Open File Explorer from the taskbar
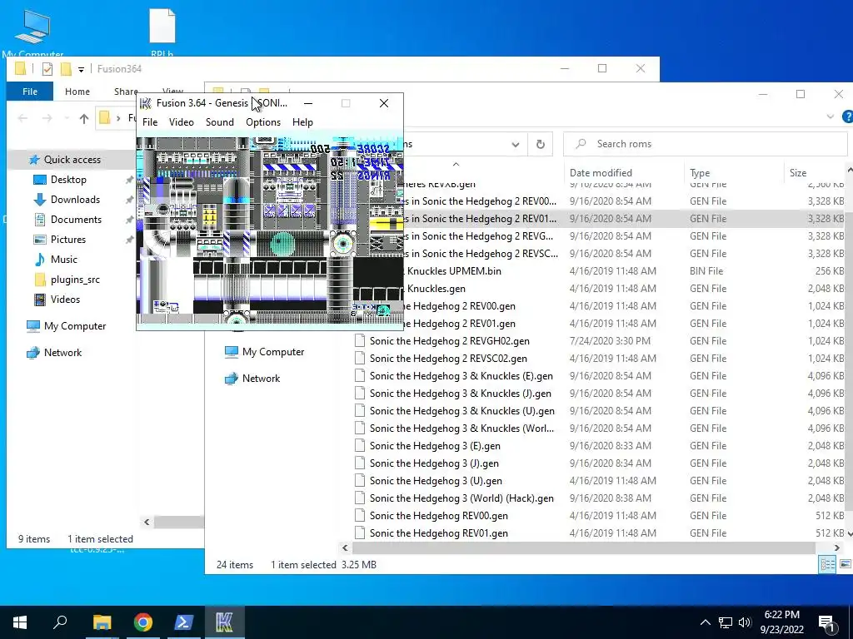This screenshot has height=639, width=853. pos(102,622)
